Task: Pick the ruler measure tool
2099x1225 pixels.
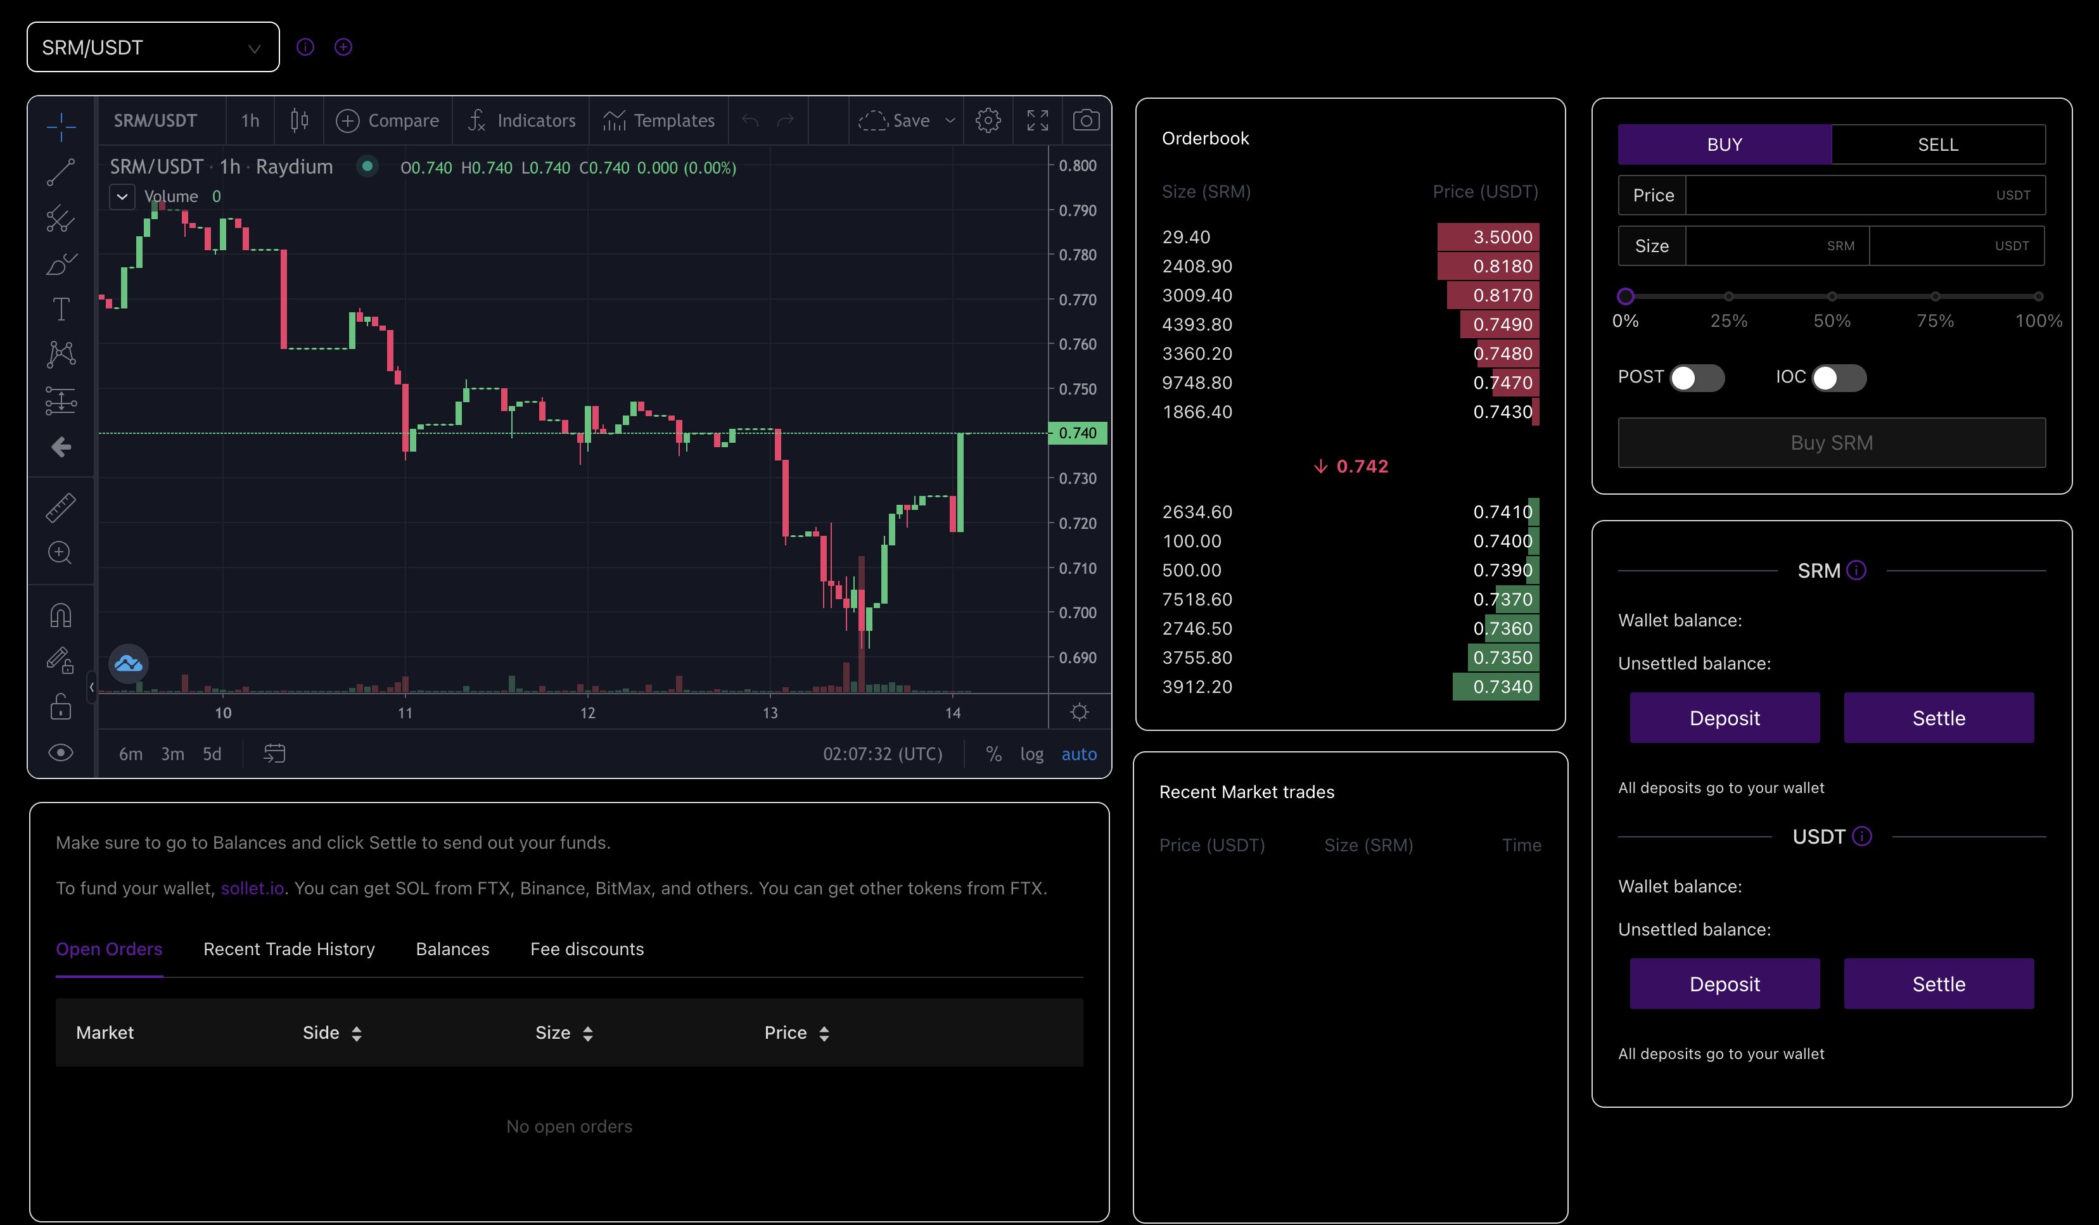Action: (61, 507)
